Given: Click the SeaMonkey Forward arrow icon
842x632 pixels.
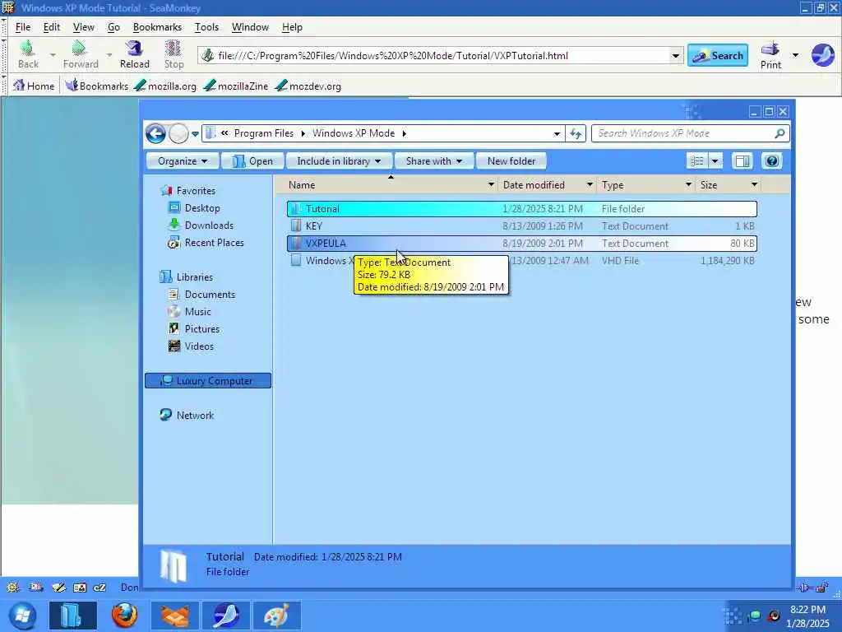Looking at the screenshot, I should [x=80, y=49].
